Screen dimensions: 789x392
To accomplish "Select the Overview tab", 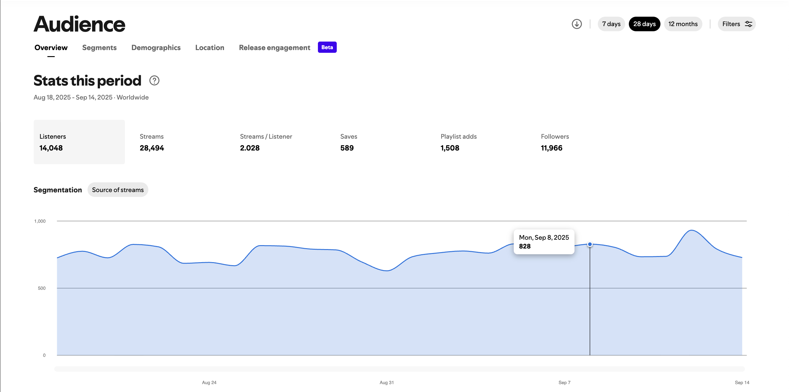I will pyautogui.click(x=51, y=48).
